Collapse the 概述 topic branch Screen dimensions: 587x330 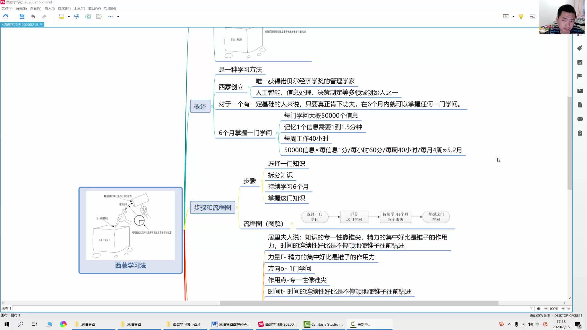(212, 106)
